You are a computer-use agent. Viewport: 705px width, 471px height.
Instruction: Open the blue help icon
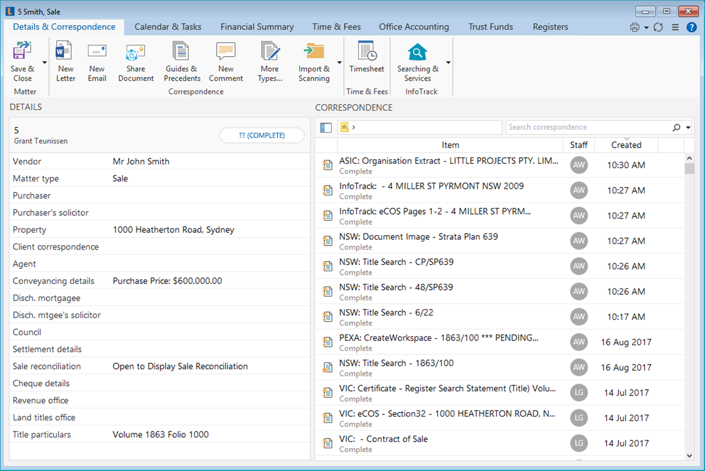tap(691, 27)
